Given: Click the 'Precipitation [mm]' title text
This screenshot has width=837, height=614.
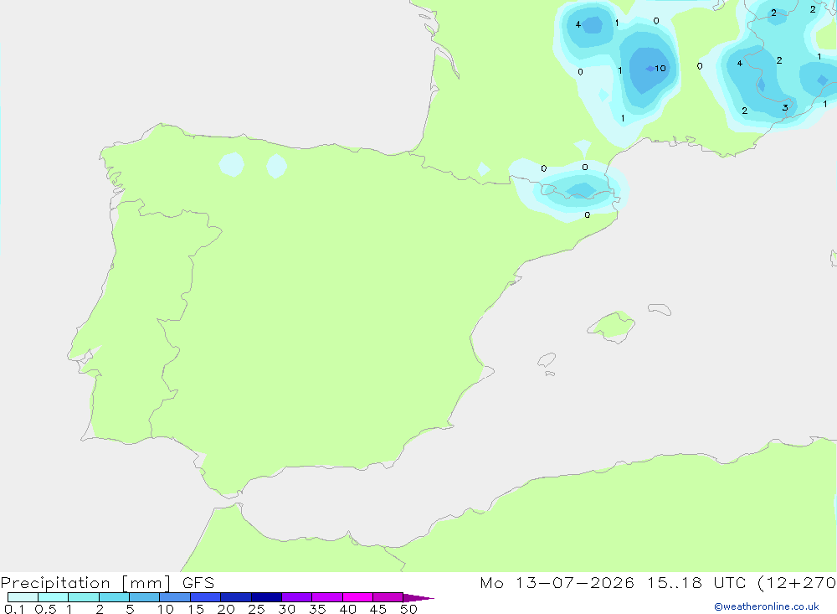Looking at the screenshot, I should click(x=86, y=582).
